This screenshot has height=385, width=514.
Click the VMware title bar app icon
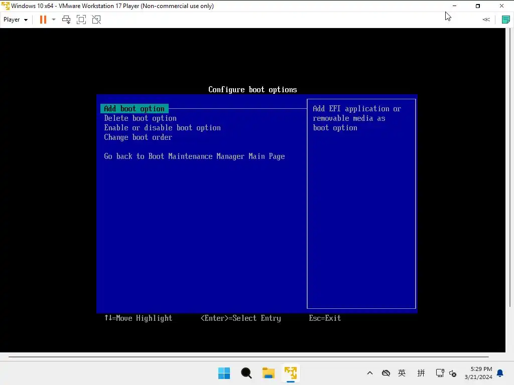click(6, 6)
